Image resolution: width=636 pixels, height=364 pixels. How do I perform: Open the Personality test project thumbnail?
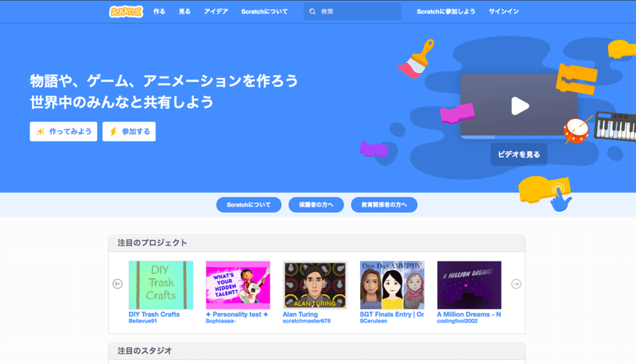click(238, 285)
